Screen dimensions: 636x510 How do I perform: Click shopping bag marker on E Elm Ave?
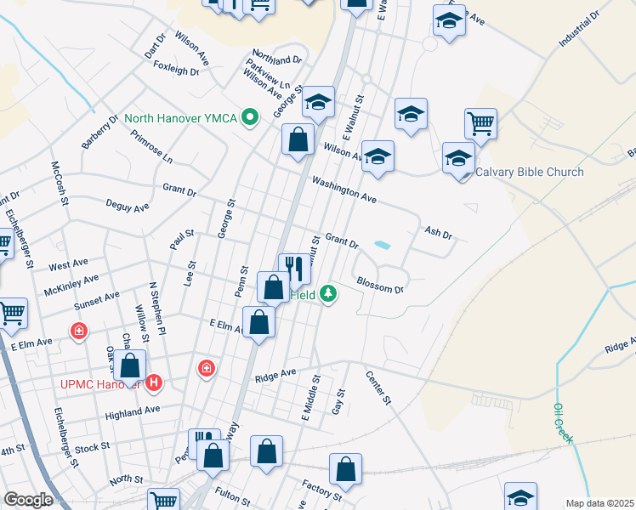coord(258,324)
